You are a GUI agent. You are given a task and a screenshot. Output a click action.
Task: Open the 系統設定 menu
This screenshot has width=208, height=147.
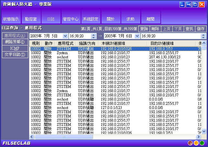[x=90, y=19]
